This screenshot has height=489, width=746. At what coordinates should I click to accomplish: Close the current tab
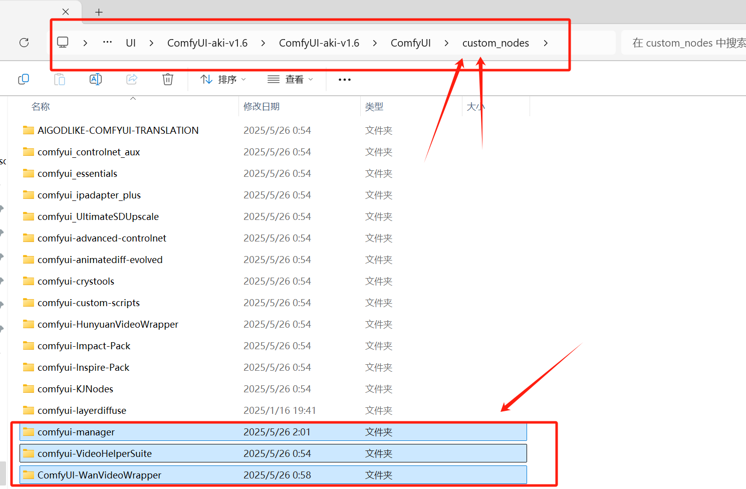click(66, 12)
